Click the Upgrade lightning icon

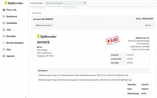tap(4, 56)
